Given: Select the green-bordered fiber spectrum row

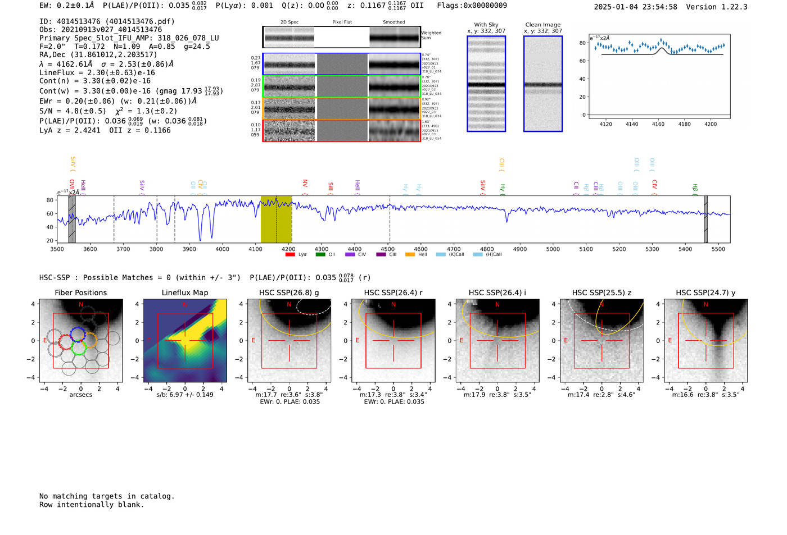Looking at the screenshot, I should 341,86.
